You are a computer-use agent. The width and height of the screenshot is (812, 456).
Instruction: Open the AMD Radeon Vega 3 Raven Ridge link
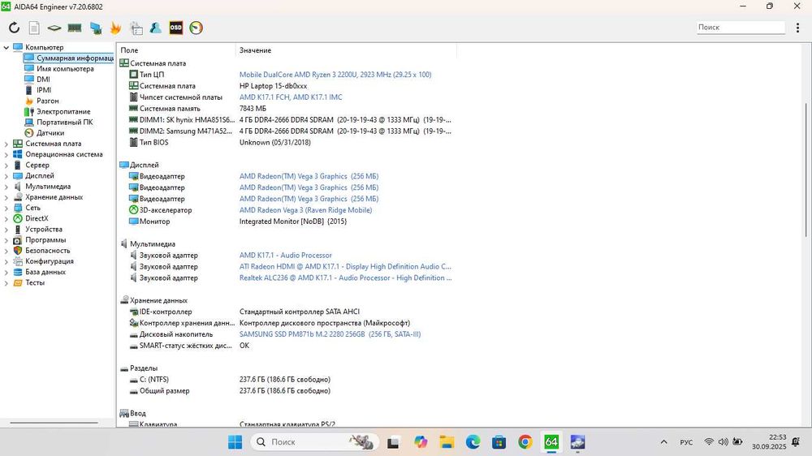click(x=305, y=210)
